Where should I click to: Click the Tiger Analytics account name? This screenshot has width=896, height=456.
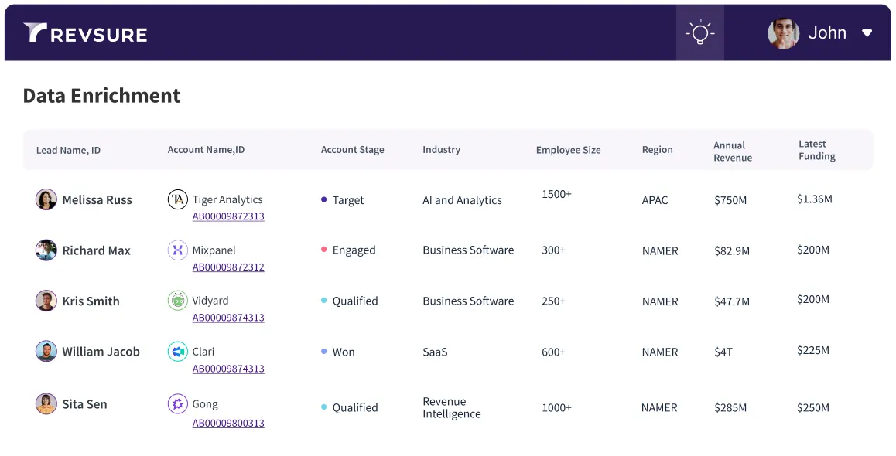tap(227, 199)
